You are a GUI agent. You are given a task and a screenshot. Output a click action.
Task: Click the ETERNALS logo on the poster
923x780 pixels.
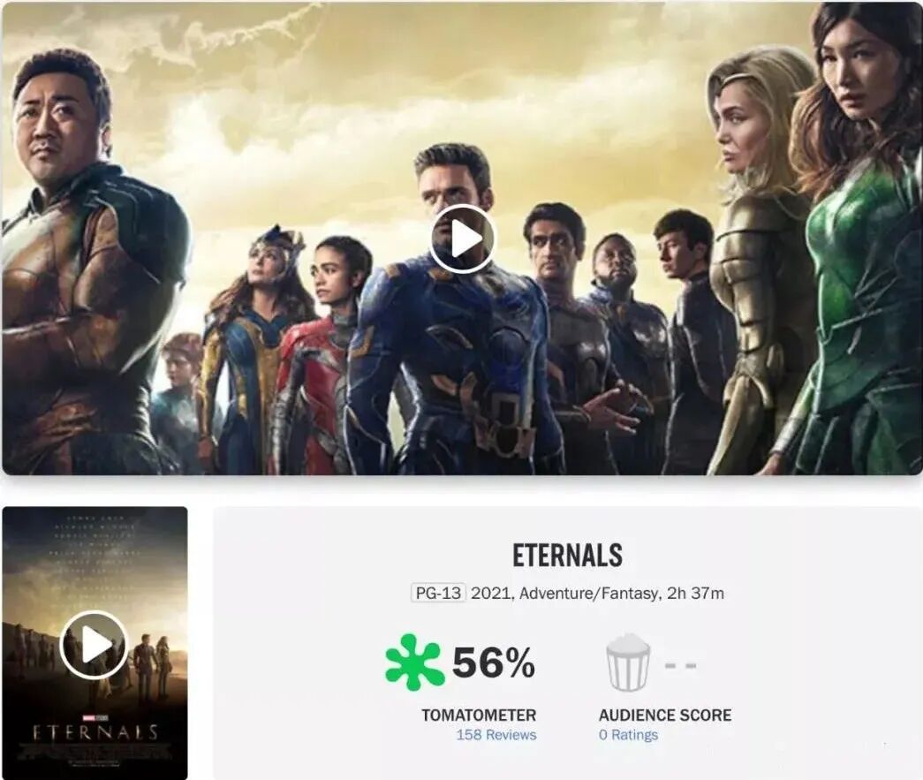tap(95, 732)
